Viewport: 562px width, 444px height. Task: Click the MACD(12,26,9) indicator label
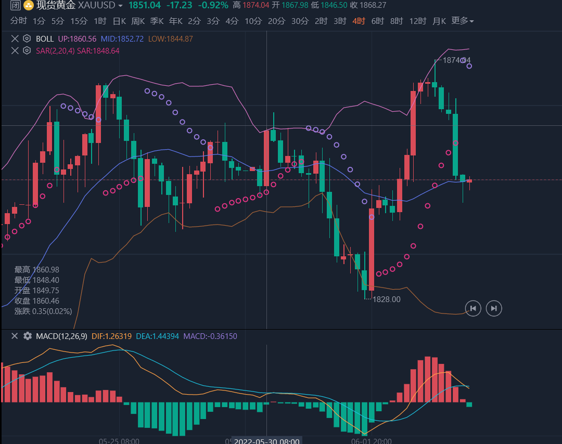click(x=61, y=336)
